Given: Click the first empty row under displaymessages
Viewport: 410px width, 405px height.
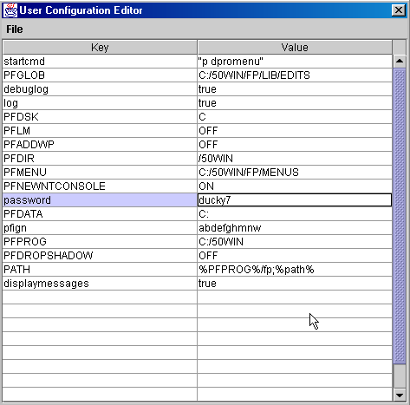Looking at the screenshot, I should coord(198,297).
